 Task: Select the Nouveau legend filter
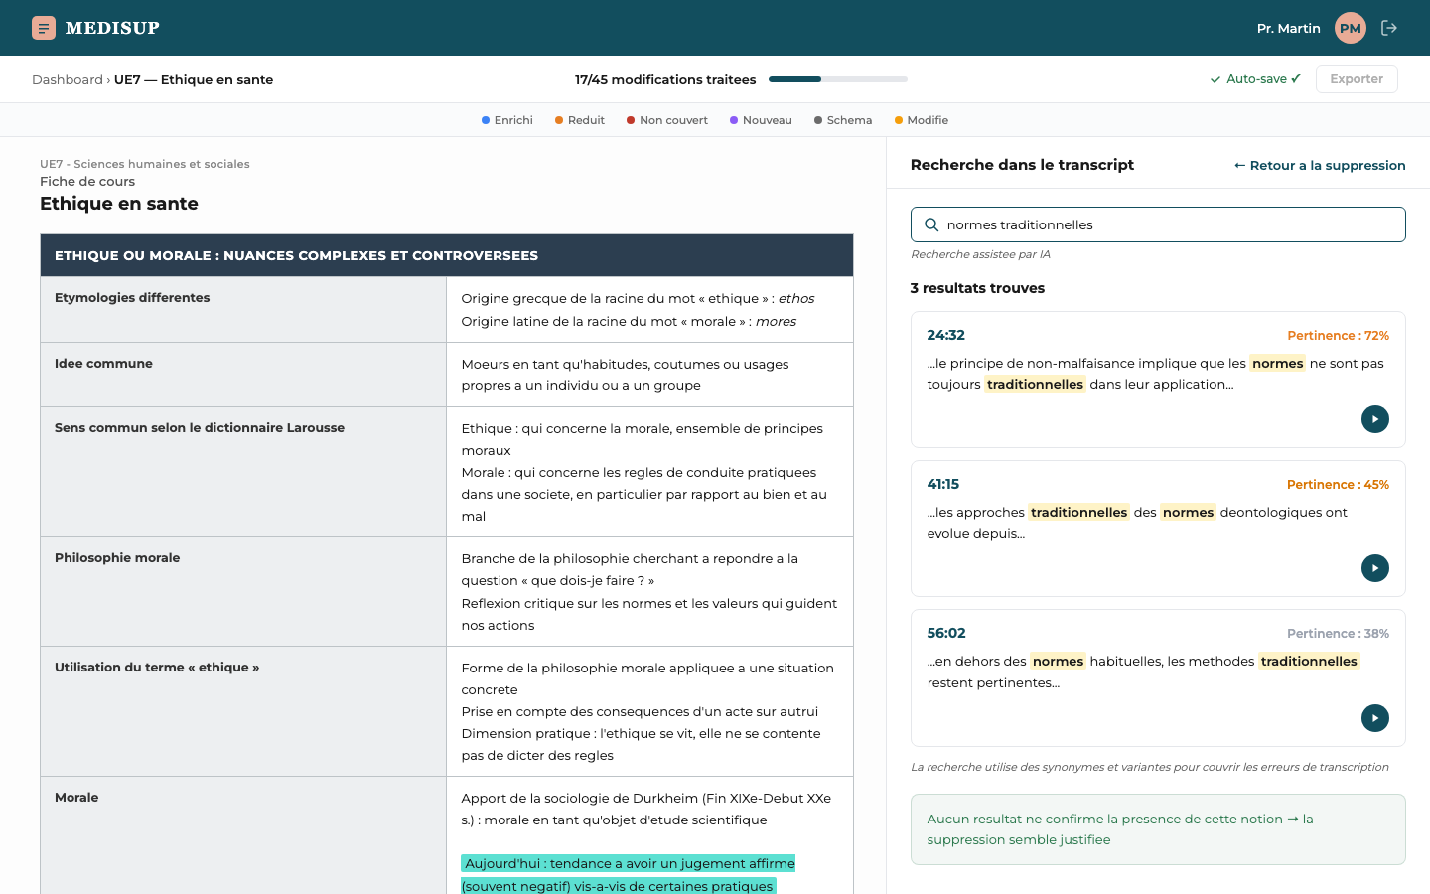click(x=761, y=120)
